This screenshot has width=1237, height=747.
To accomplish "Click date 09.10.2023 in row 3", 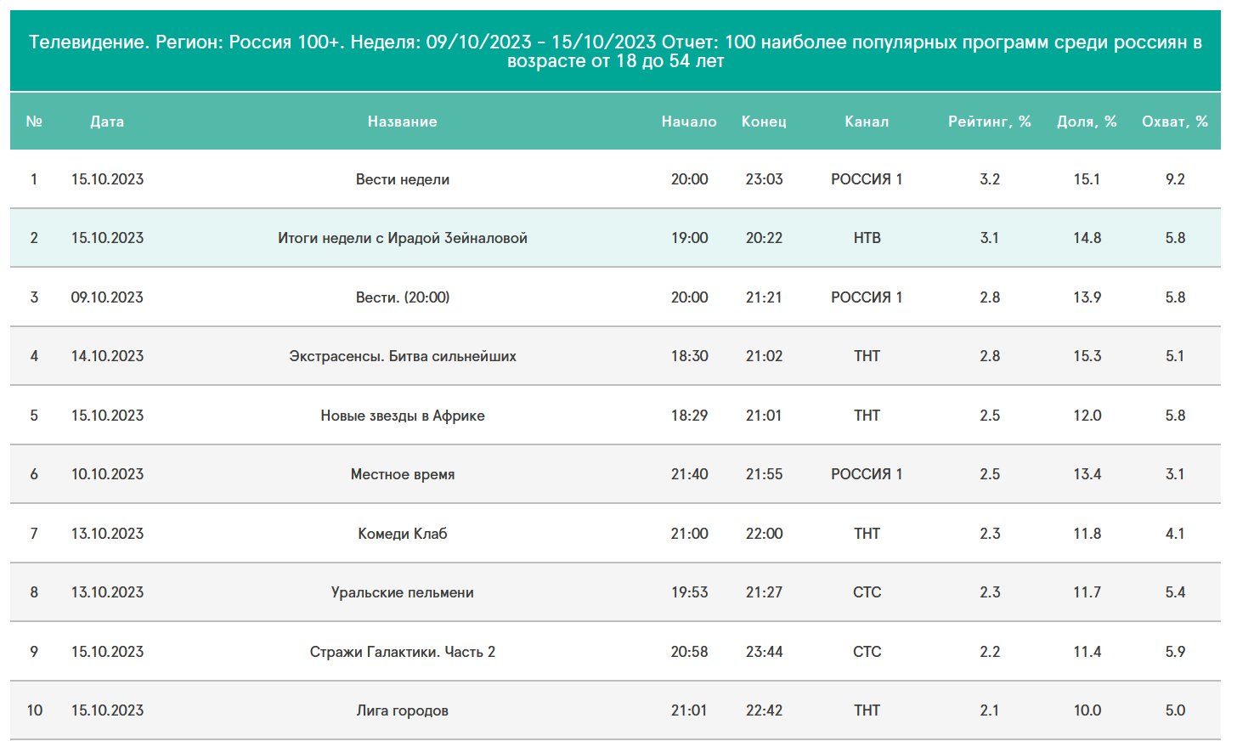I will (x=107, y=297).
